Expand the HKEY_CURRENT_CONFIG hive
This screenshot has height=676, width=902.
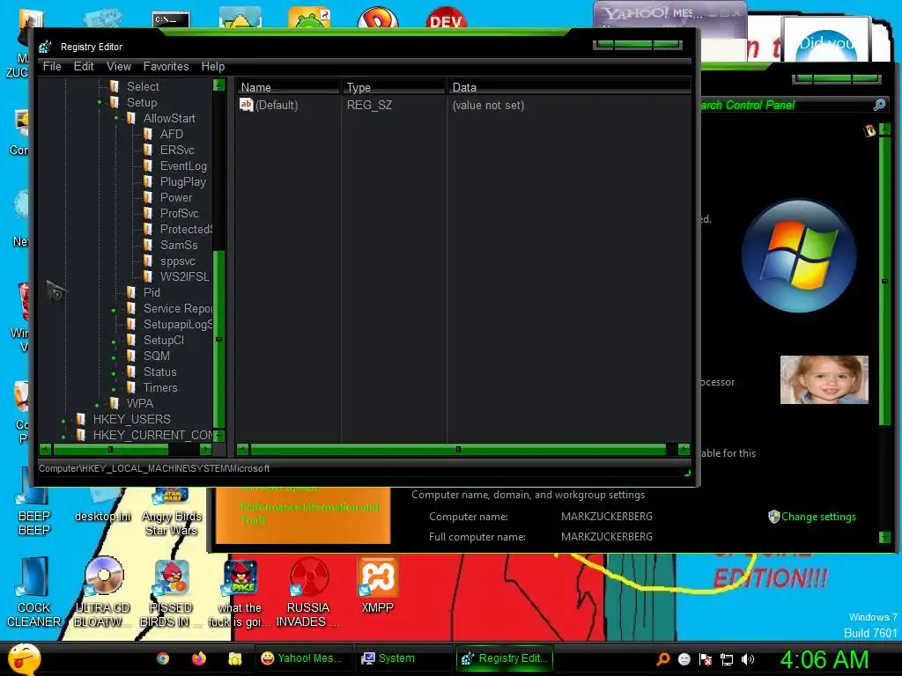pyautogui.click(x=63, y=437)
